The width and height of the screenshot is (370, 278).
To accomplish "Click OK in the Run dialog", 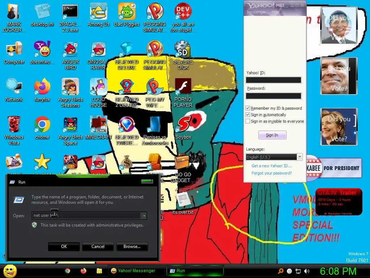I will (64, 246).
